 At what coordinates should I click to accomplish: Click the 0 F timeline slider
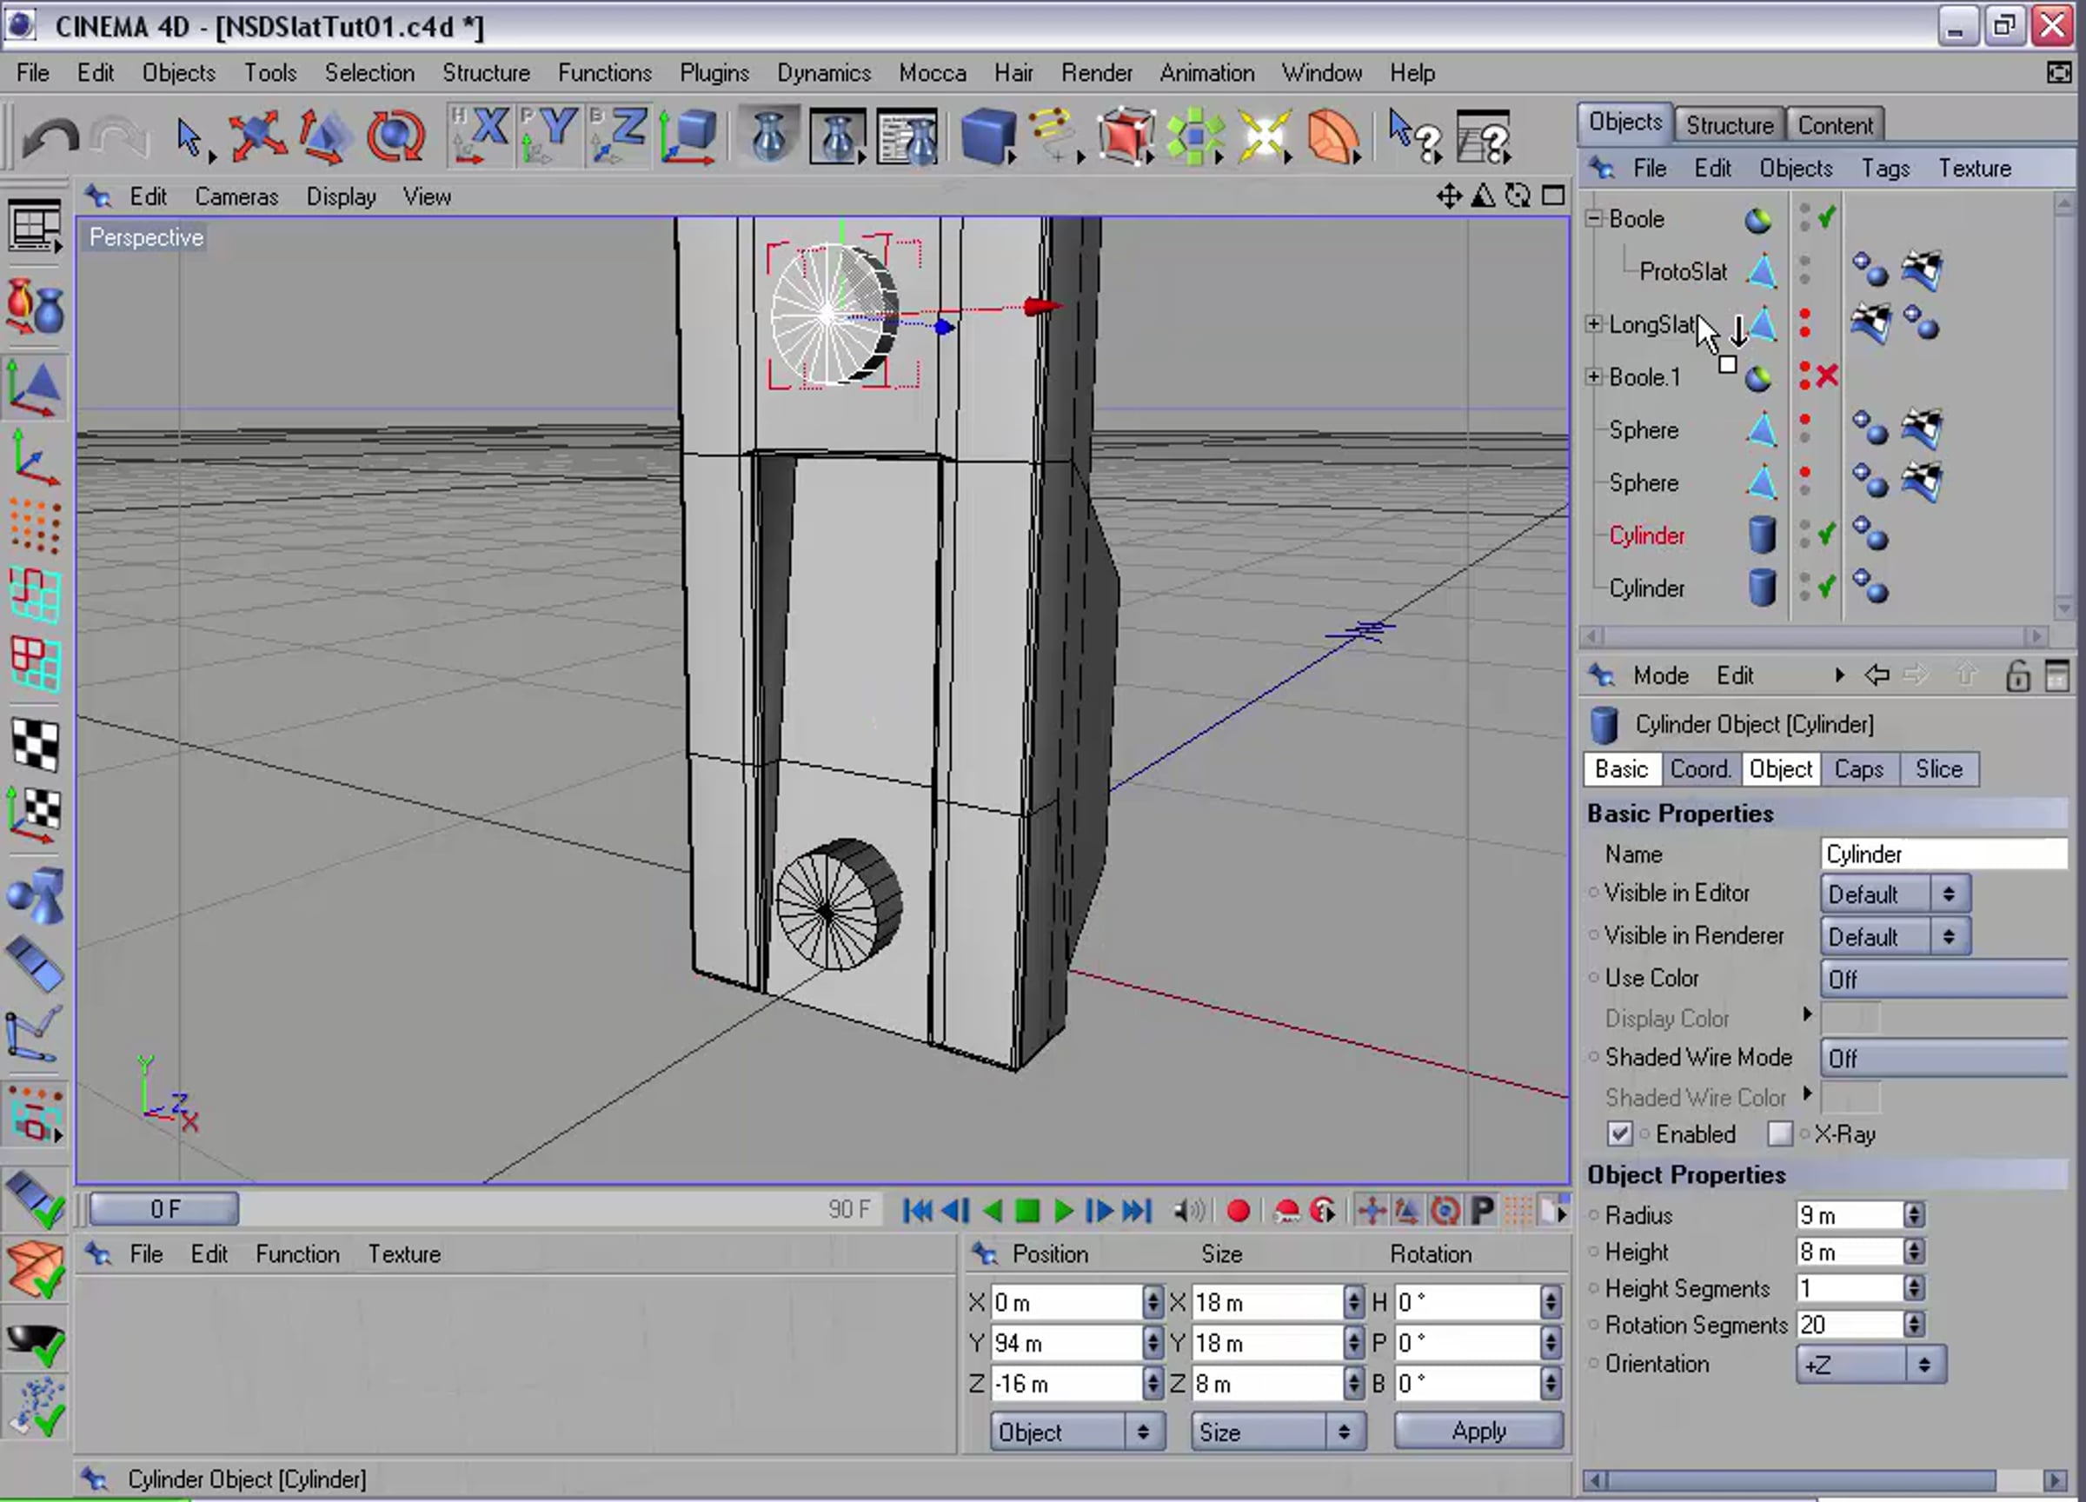pos(164,1208)
